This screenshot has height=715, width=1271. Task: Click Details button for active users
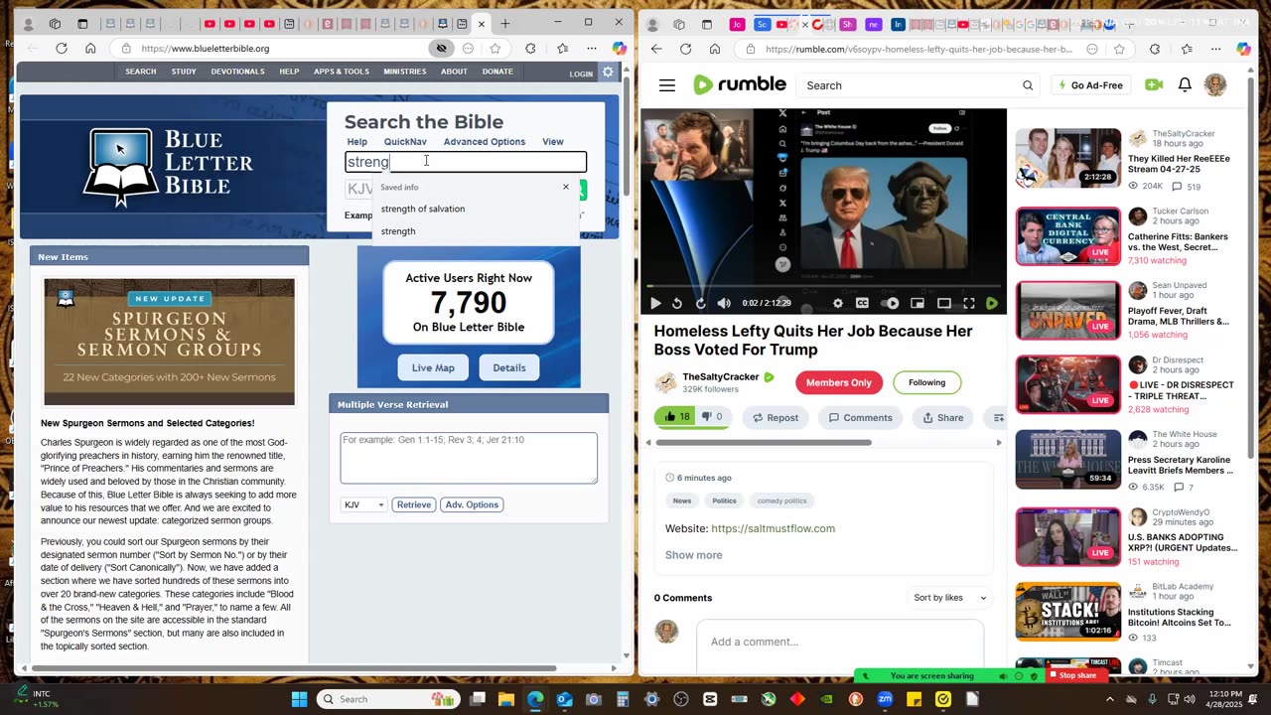point(509,367)
